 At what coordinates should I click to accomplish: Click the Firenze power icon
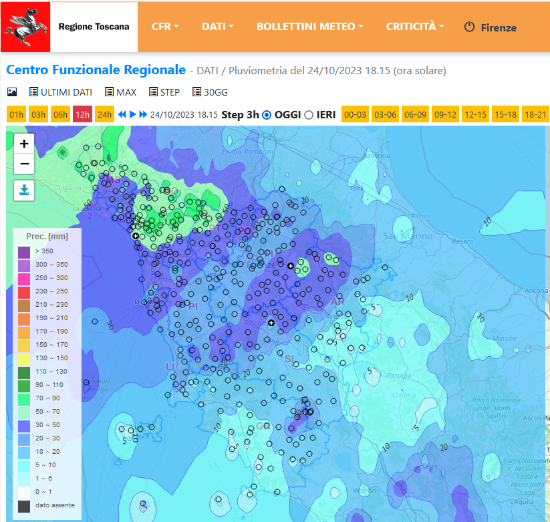(x=469, y=27)
